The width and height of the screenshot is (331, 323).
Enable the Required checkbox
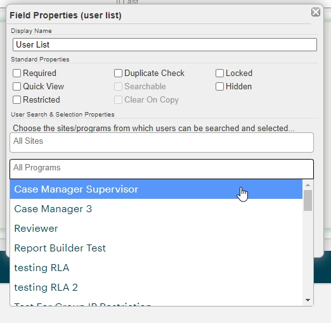[x=16, y=73]
